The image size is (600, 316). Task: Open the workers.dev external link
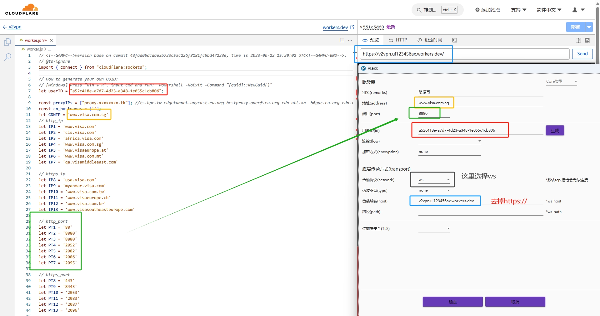click(x=338, y=27)
